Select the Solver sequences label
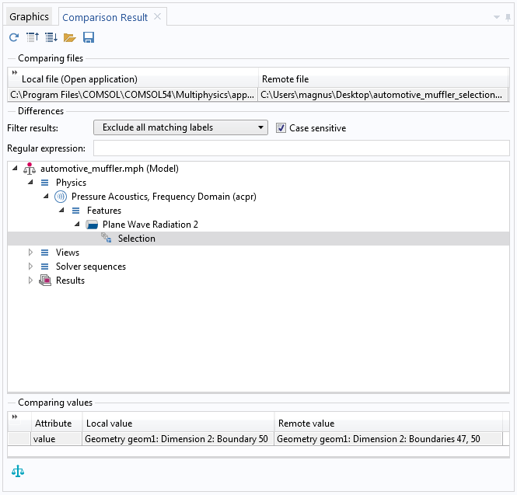517x495 pixels. (x=91, y=267)
